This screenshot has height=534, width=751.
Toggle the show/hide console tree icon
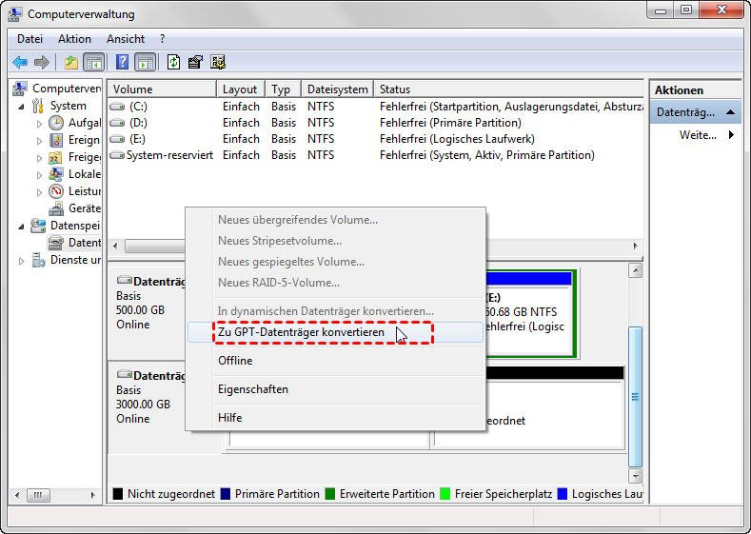(x=93, y=62)
